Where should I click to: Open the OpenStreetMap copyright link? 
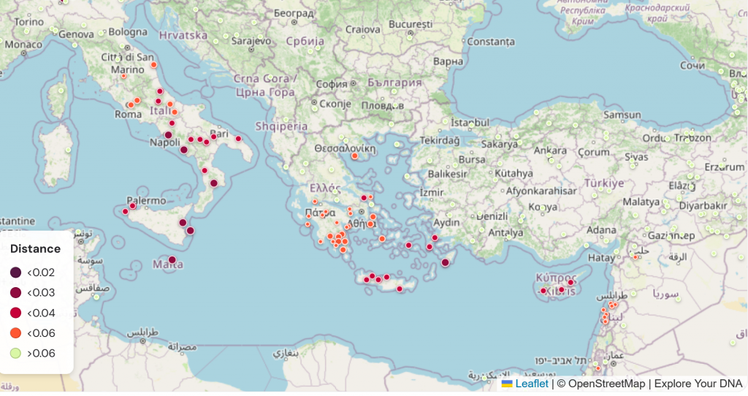pos(606,384)
